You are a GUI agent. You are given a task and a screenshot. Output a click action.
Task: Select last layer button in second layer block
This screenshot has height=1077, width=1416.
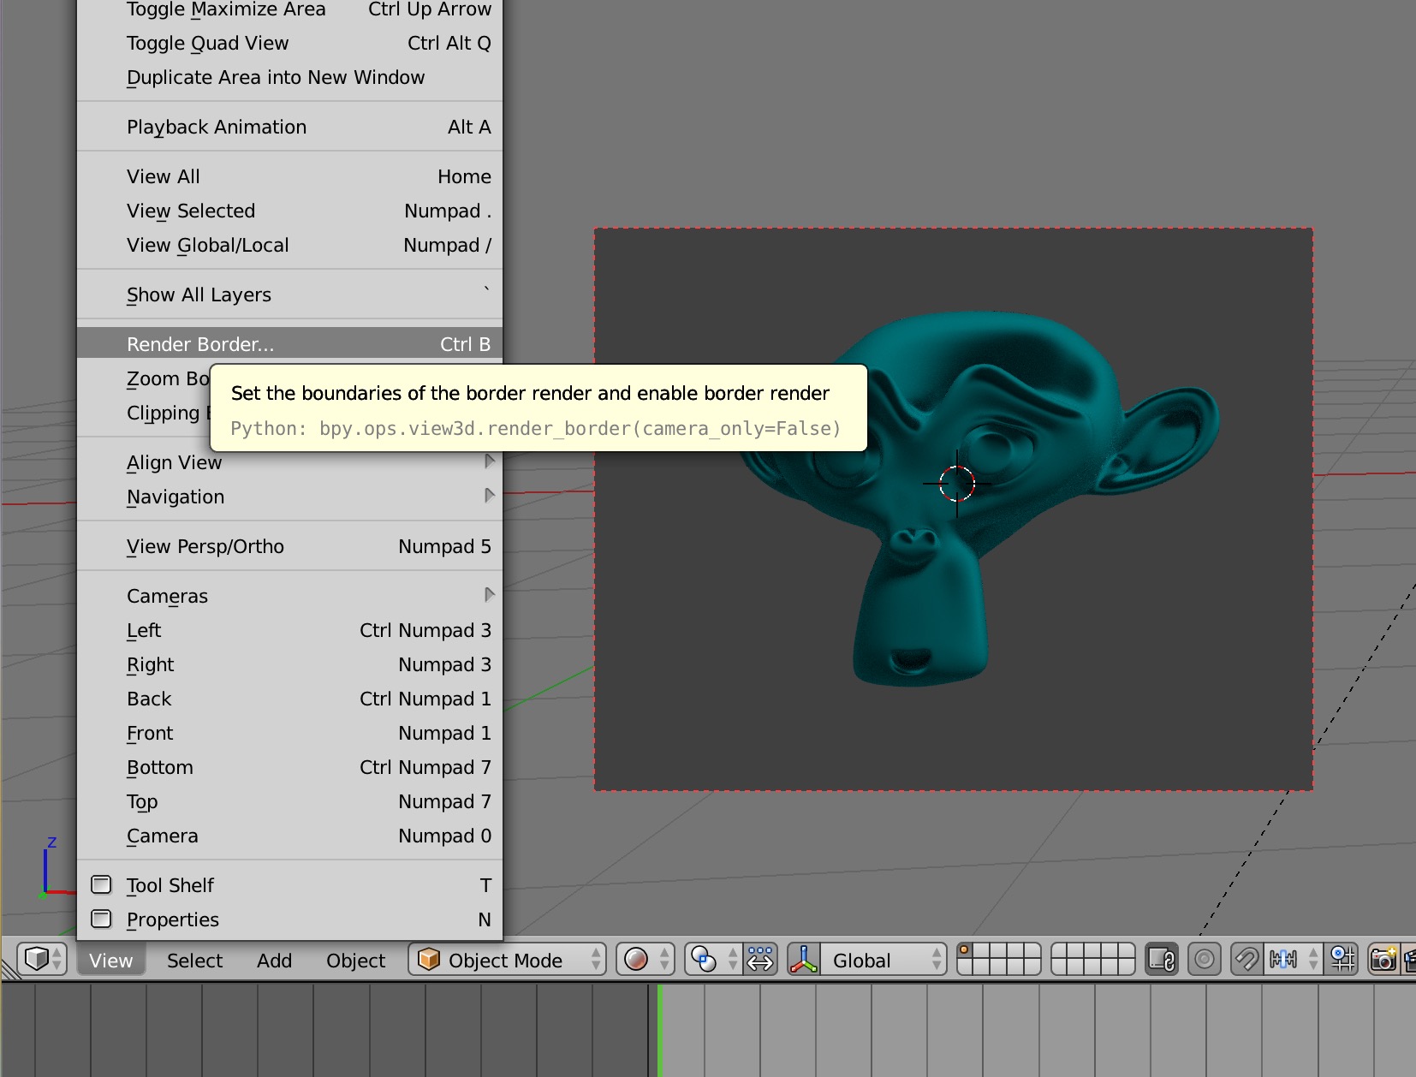coord(1125,967)
